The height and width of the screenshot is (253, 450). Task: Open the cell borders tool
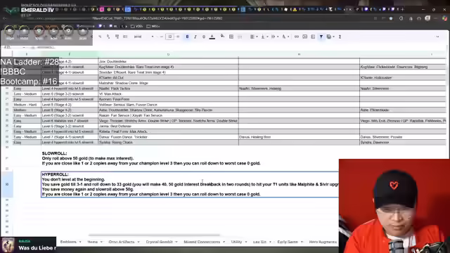231,37
